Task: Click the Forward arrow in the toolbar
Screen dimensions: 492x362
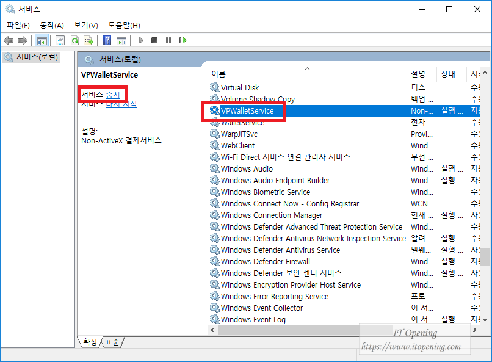Action: pyautogui.click(x=23, y=40)
